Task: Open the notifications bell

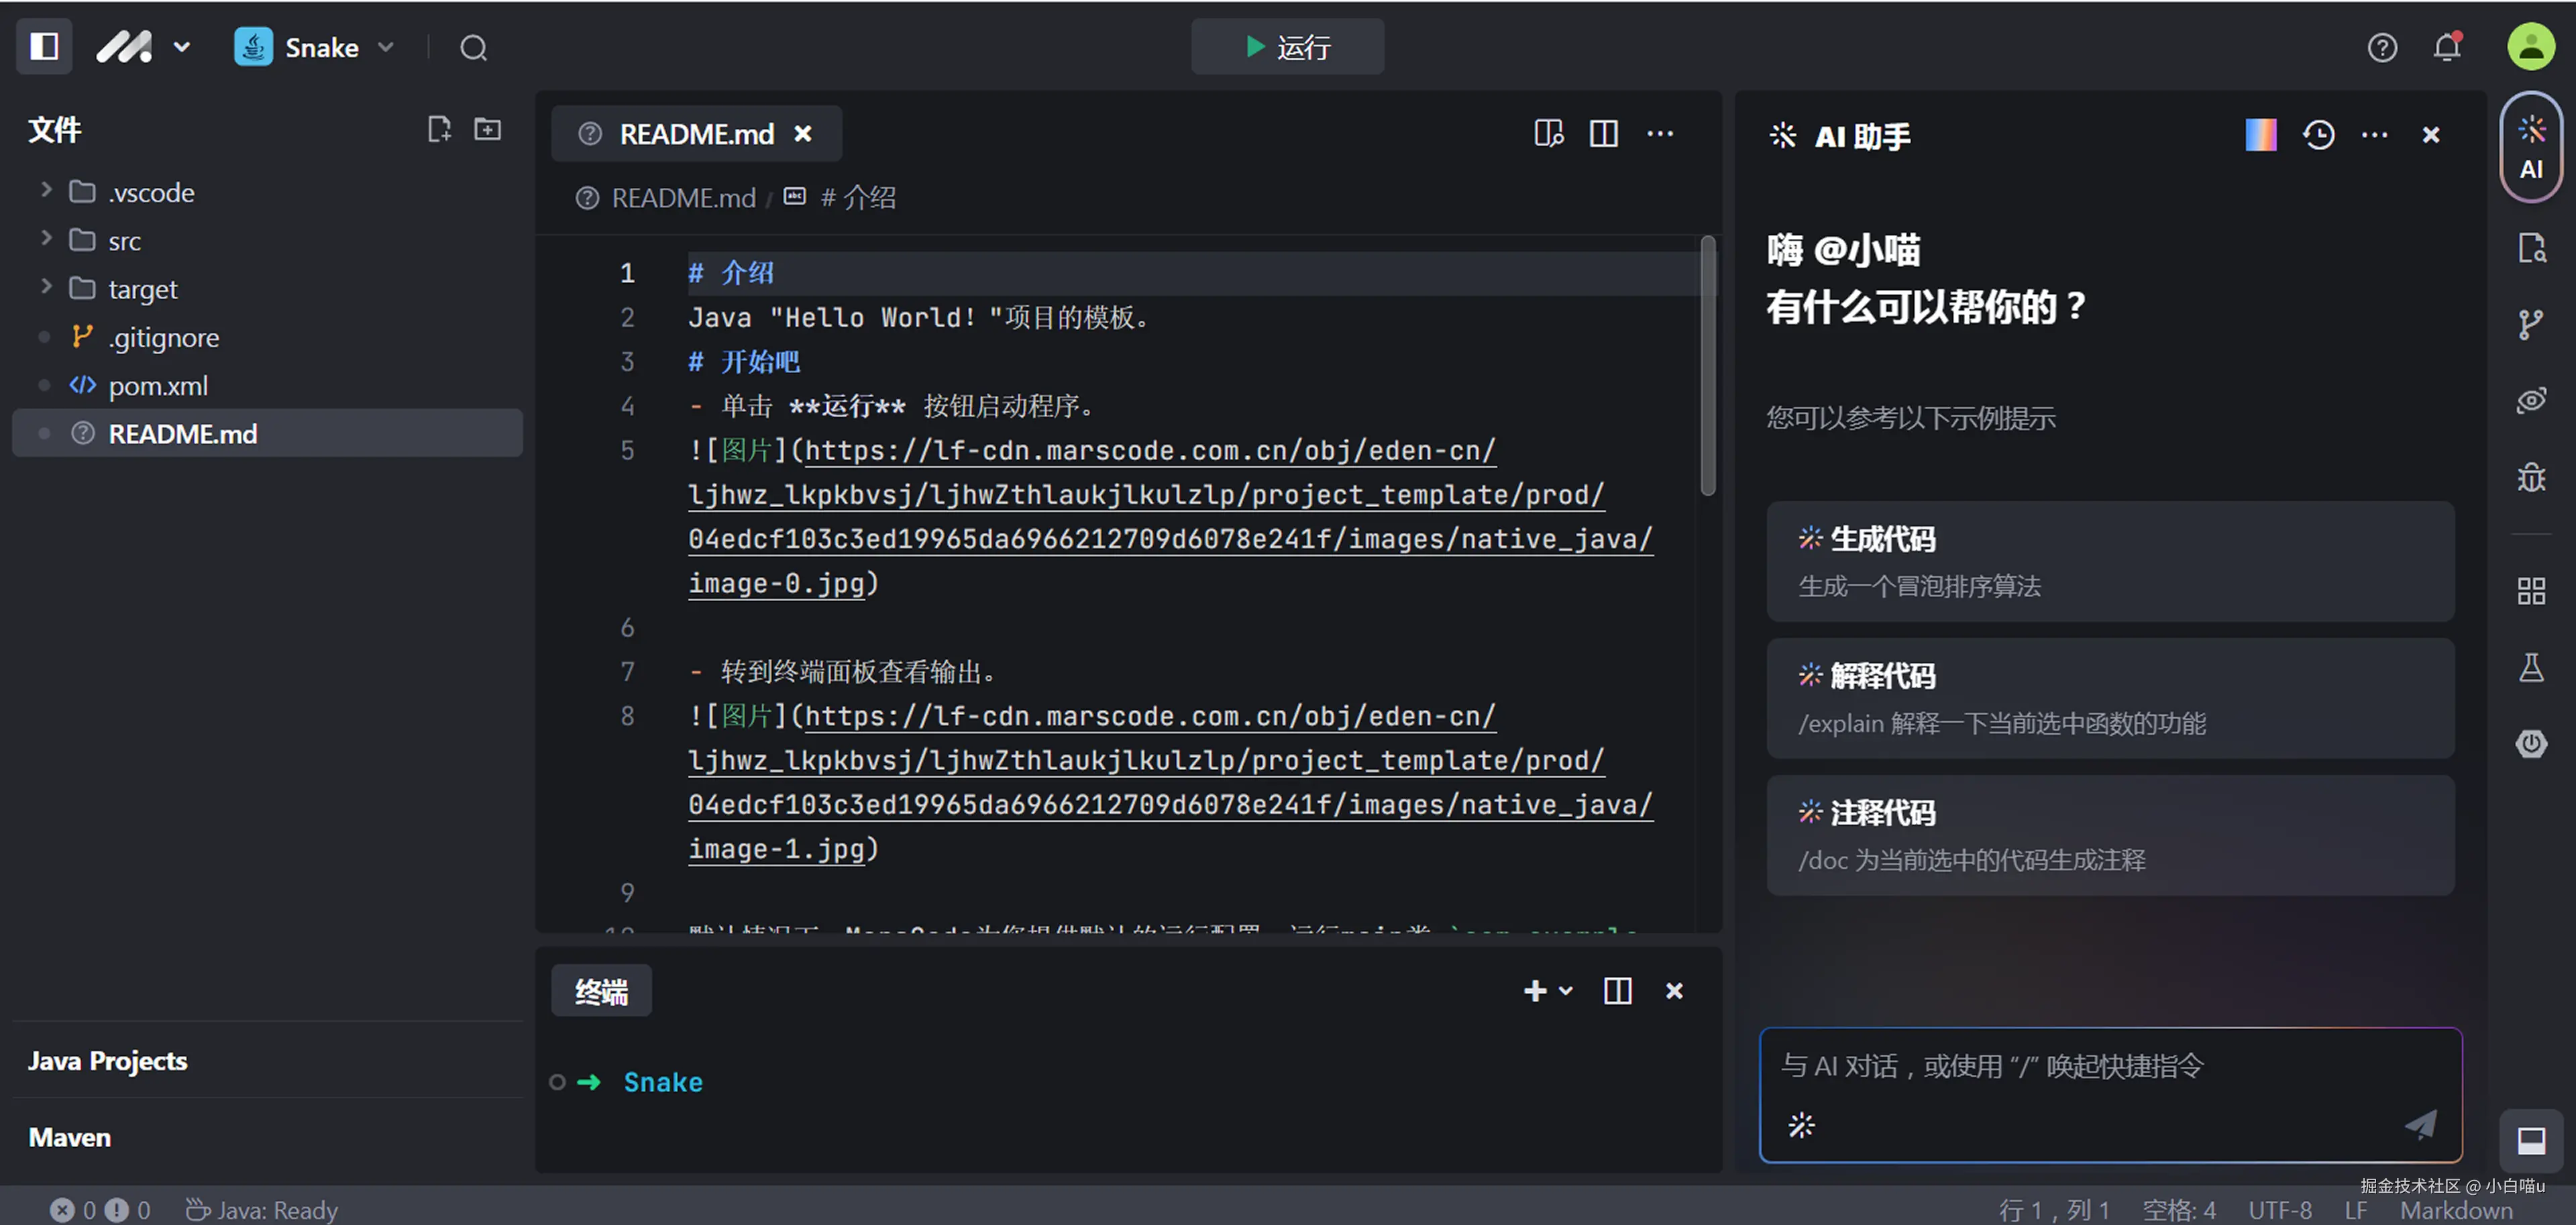Action: [2446, 47]
